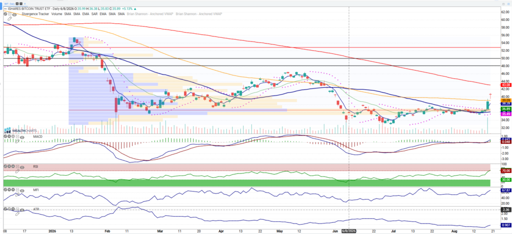Click the 67.87 MFI value label

506,190
